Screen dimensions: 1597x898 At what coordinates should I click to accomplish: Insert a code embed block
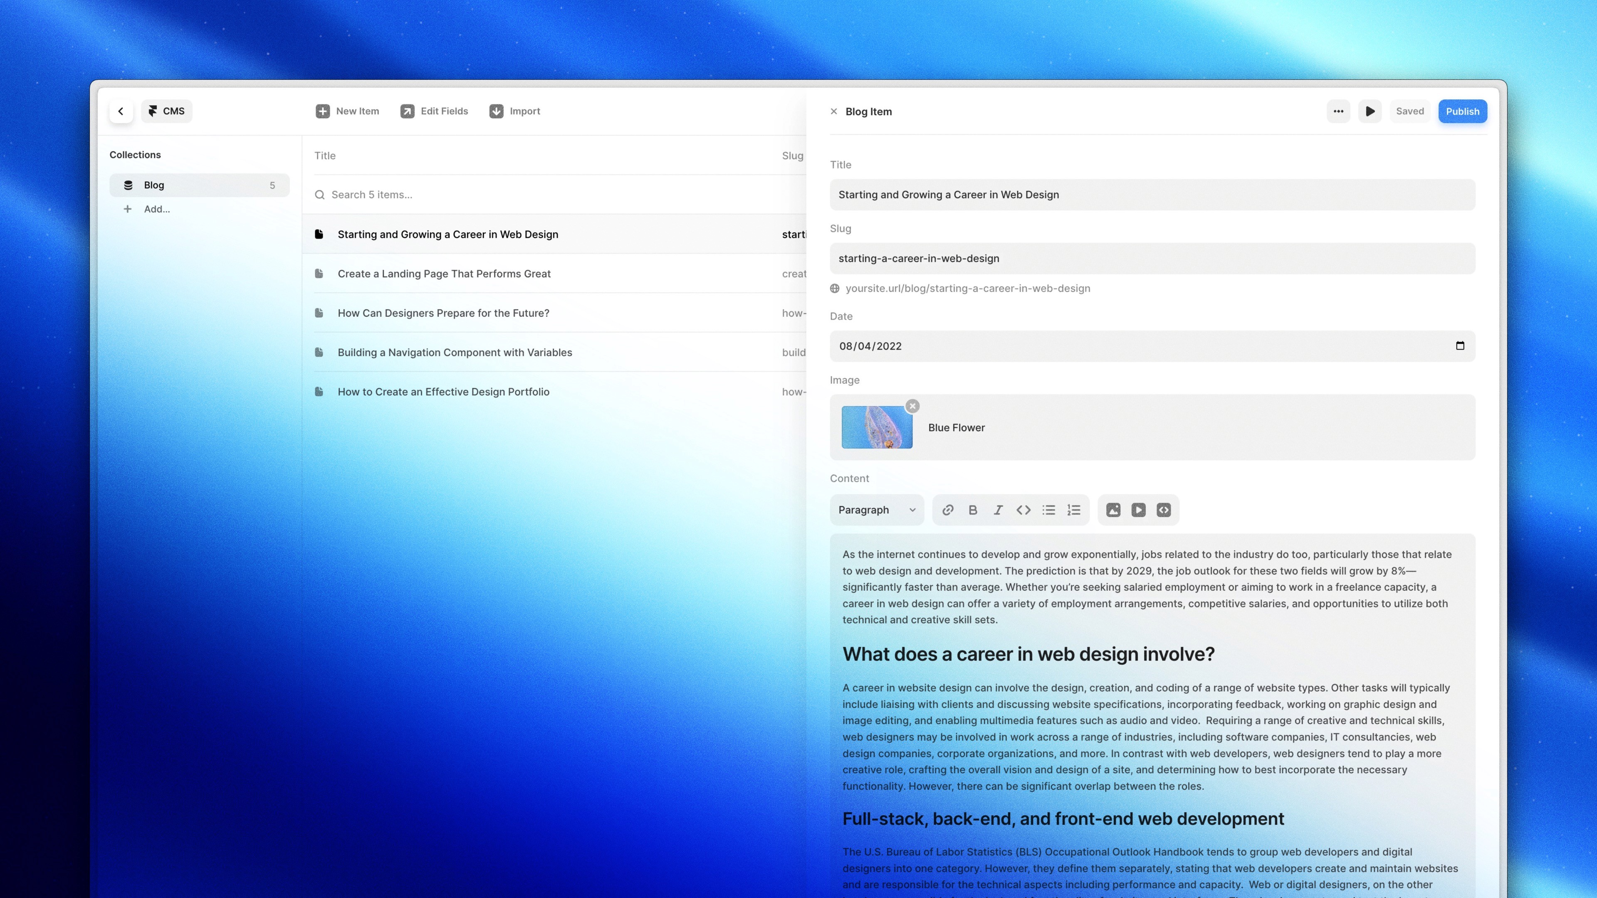point(1164,510)
